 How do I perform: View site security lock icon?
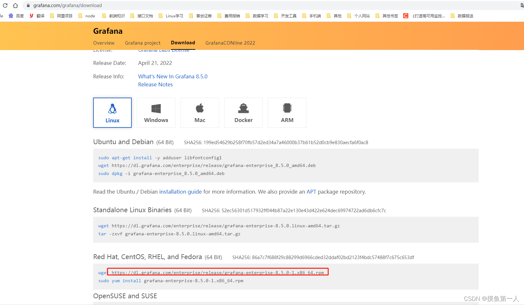28,5
